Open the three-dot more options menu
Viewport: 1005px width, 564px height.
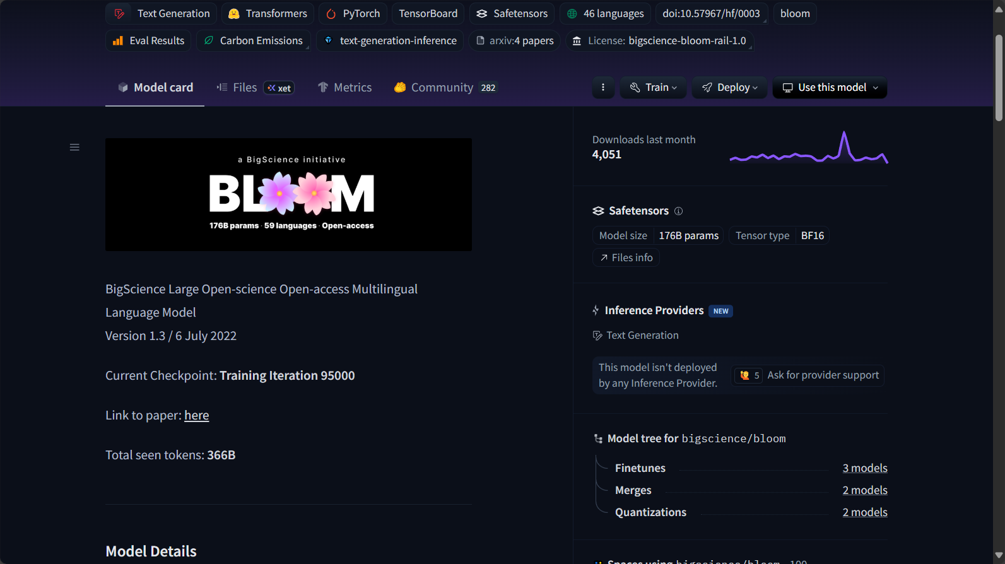[x=603, y=88]
